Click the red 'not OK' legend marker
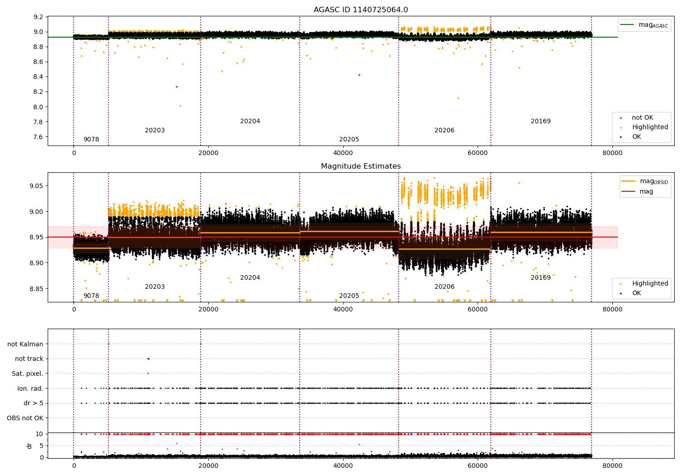681x476 pixels. pos(621,118)
